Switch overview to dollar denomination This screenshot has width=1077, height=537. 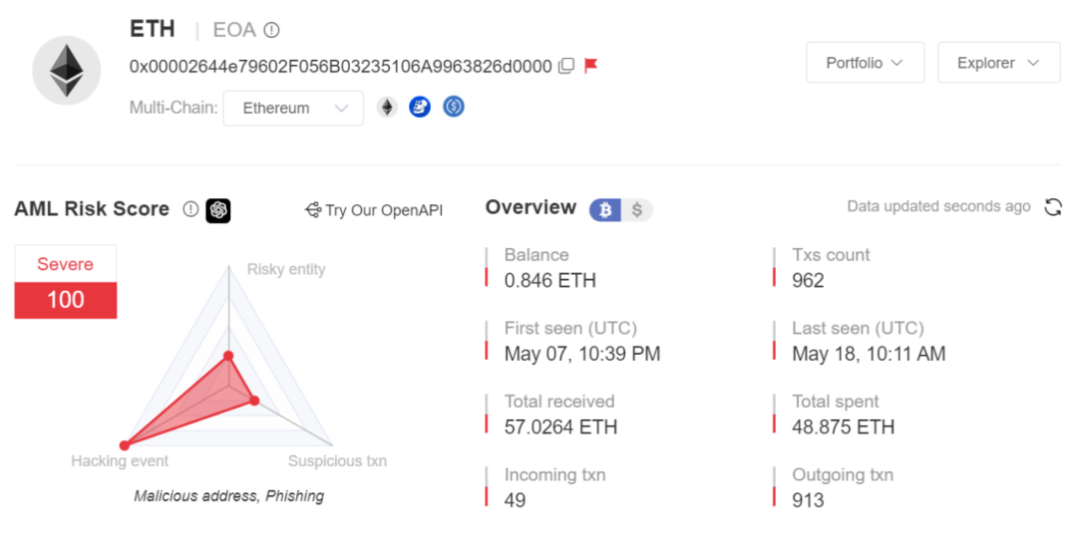pyautogui.click(x=637, y=209)
